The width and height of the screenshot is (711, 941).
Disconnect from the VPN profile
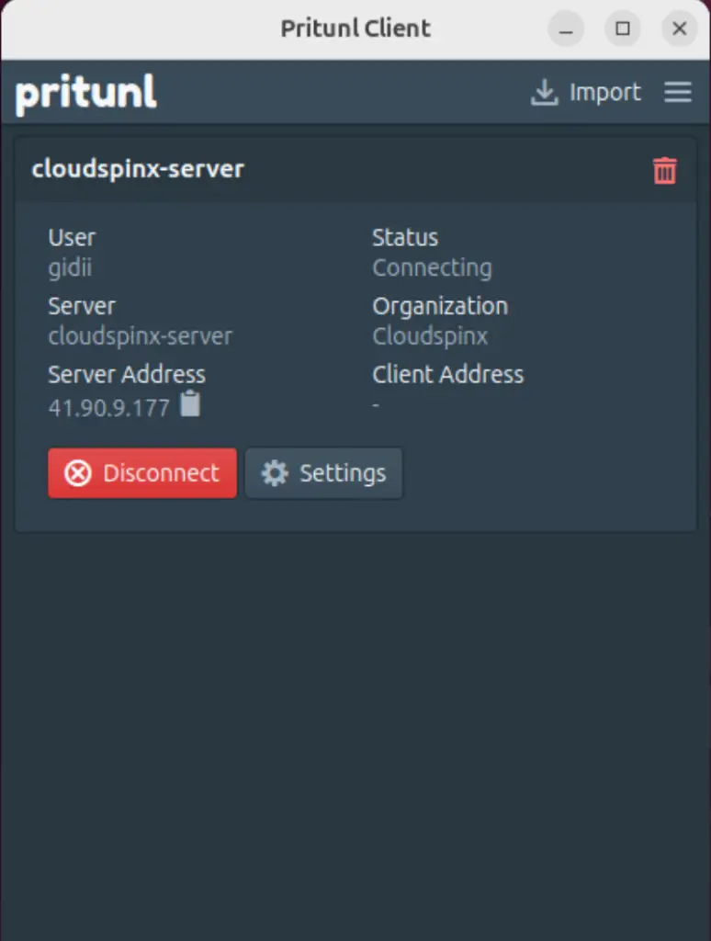pyautogui.click(x=142, y=473)
